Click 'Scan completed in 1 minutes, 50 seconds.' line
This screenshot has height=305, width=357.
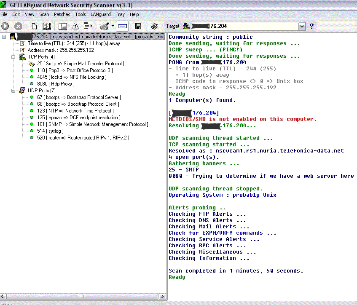point(236,271)
